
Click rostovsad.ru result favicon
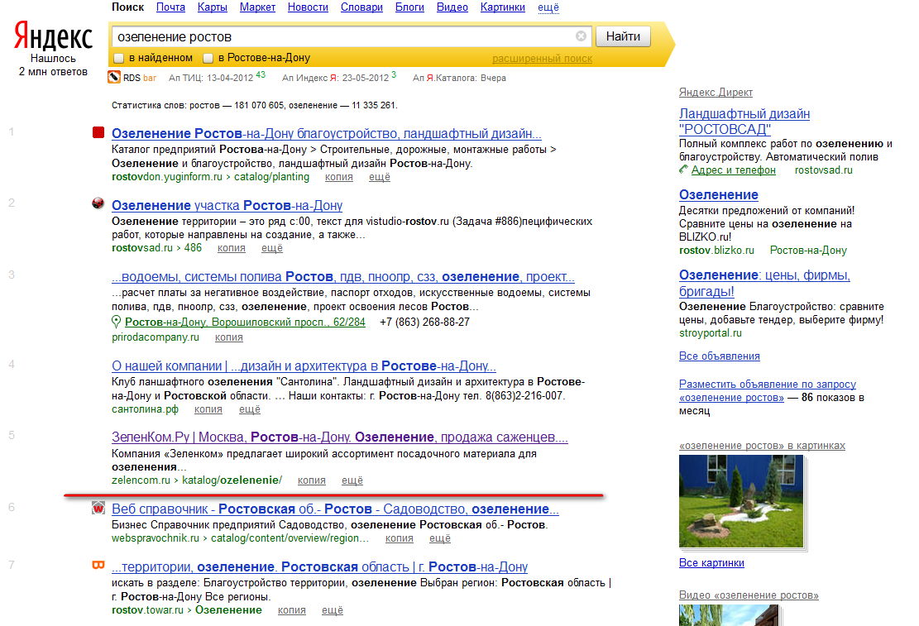click(98, 203)
